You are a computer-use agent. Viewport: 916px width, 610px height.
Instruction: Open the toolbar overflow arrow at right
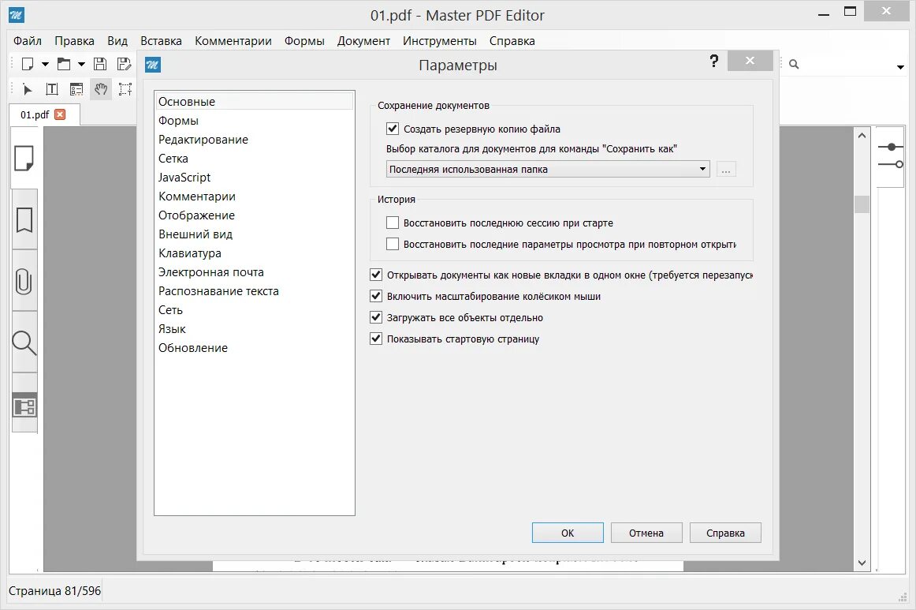[x=900, y=68]
